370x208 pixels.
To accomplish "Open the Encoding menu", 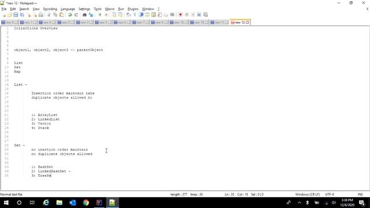I will point(50,9).
